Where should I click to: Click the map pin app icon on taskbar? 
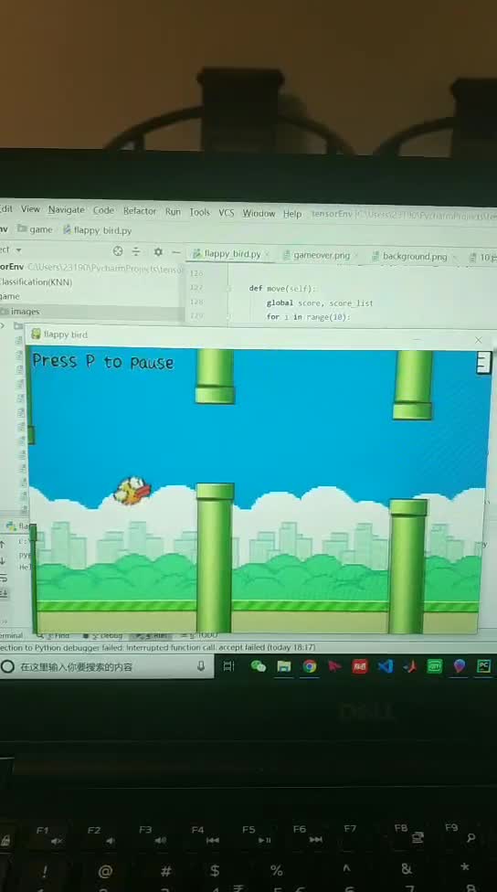coord(459,665)
